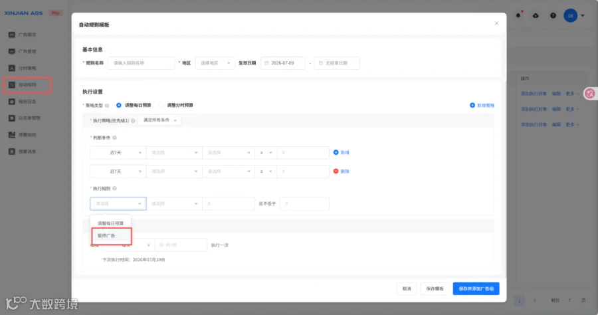The height and width of the screenshot is (315, 598).
Task: Click the info icon beside 判断条件
Action: click(114, 138)
